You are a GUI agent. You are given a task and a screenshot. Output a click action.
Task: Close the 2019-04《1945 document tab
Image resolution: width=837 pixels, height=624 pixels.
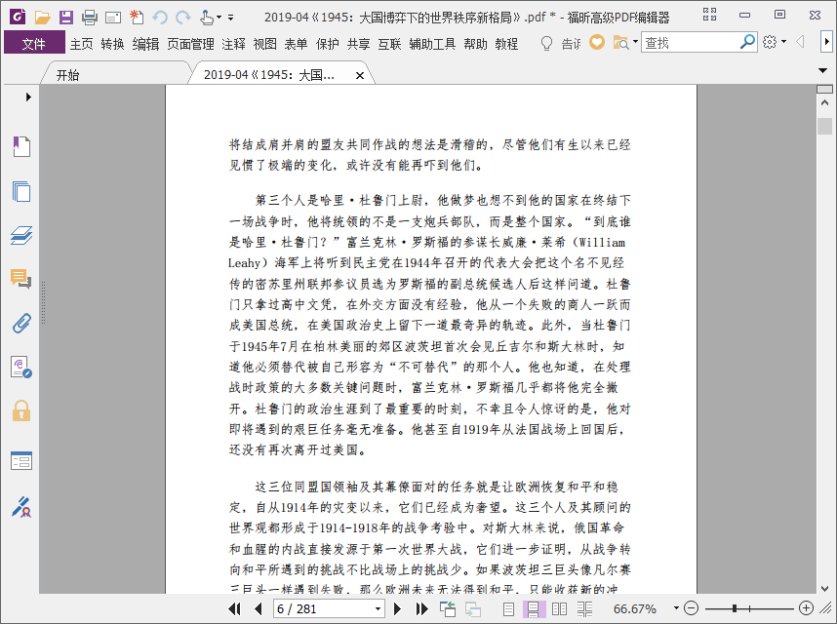360,76
